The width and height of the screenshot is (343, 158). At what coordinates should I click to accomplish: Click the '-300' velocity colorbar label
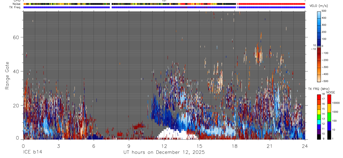coord(325,67)
